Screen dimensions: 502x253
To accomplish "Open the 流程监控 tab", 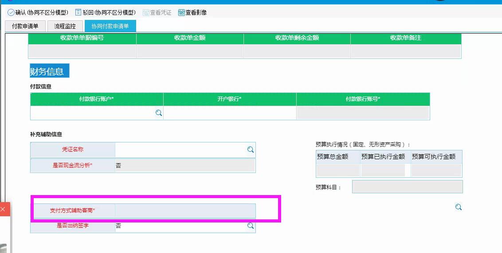I will click(x=65, y=26).
